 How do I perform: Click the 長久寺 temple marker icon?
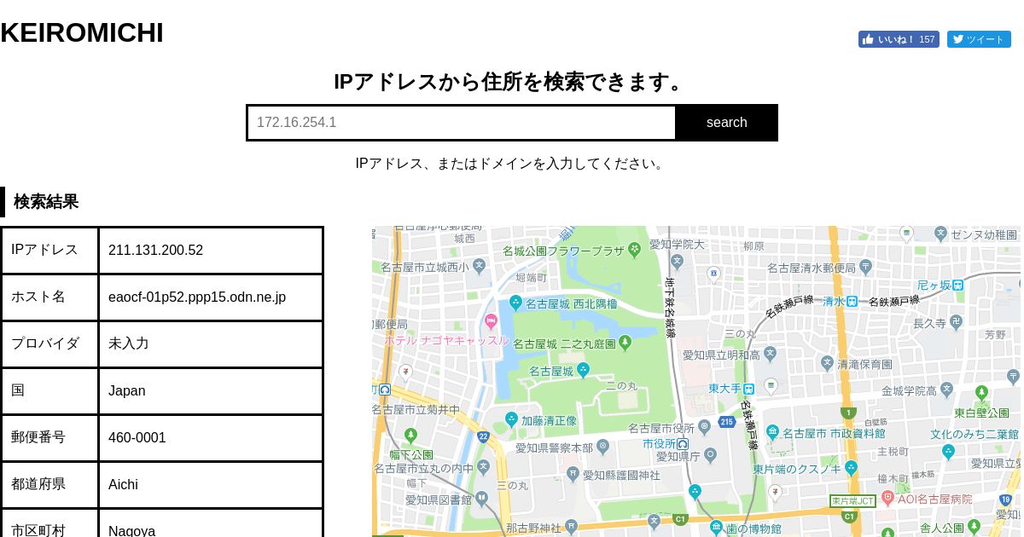(x=957, y=322)
